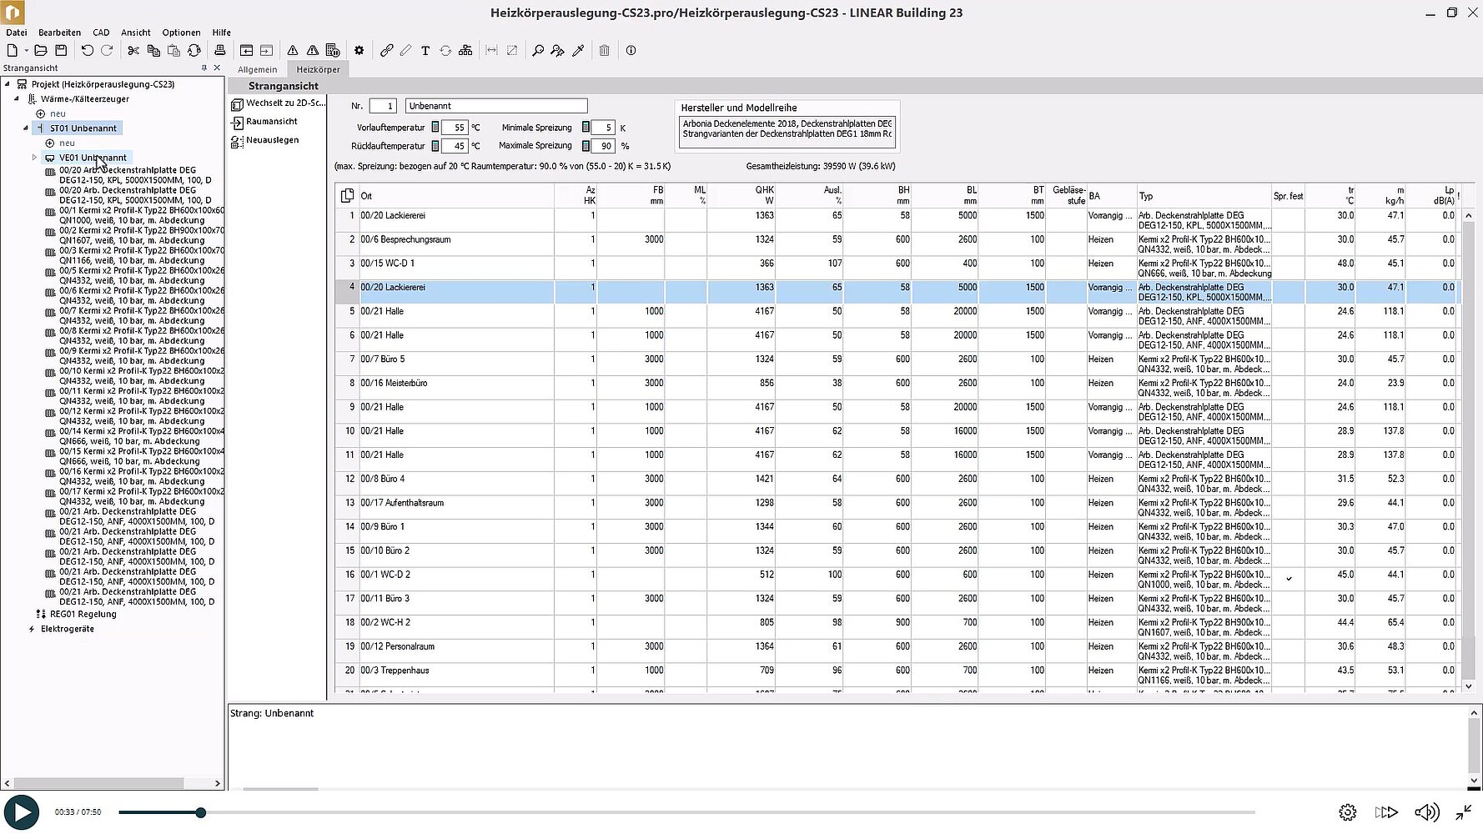Click the Undo arrow icon

pyautogui.click(x=87, y=51)
